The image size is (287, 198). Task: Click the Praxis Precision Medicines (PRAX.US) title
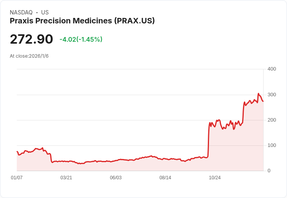(x=82, y=21)
